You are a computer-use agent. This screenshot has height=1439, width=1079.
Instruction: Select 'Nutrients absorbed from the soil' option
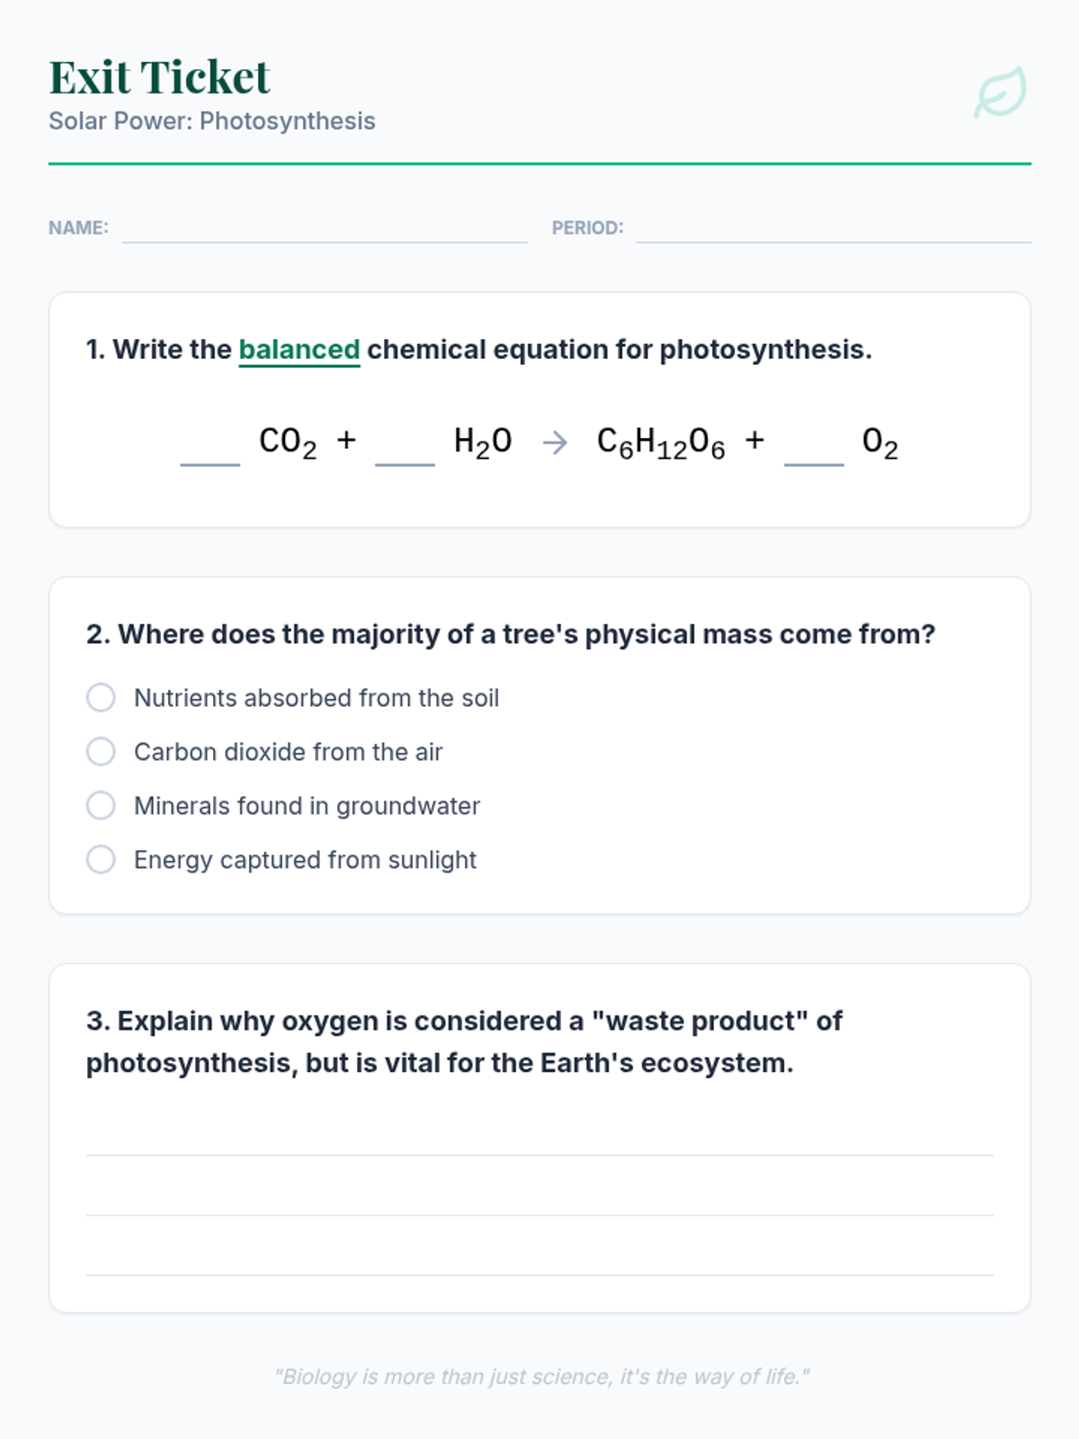pos(101,698)
